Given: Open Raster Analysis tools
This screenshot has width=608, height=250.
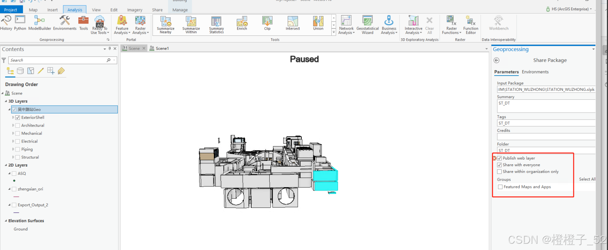Looking at the screenshot, I should coord(140,25).
